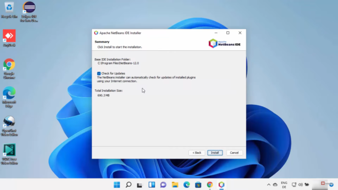Viewport: 338px width, 190px height.
Task: Open Microsoft Store from the taskbar
Action: tap(198, 185)
